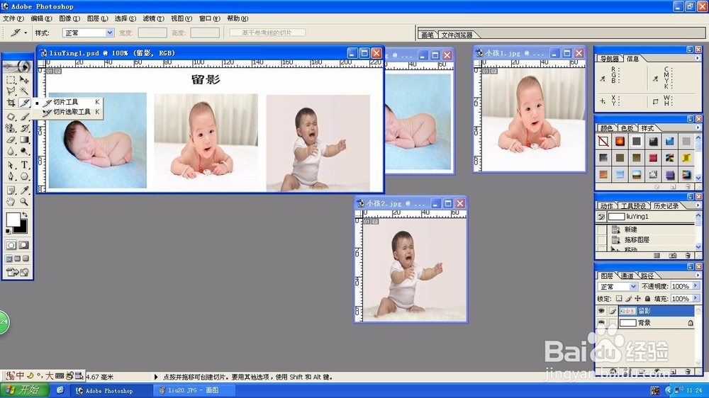Reset default foreground/background colors icon
The image size is (709, 398).
coord(8,232)
